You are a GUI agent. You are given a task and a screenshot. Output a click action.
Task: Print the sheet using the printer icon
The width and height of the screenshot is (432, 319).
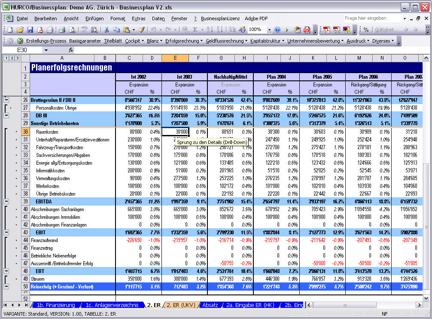tap(62, 30)
